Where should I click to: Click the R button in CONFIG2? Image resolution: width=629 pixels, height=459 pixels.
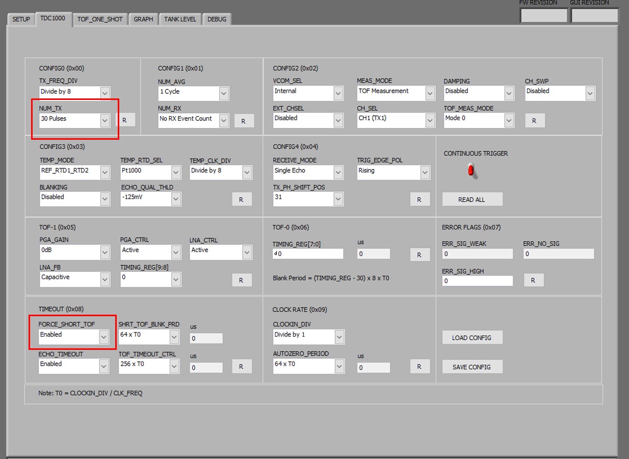click(x=534, y=120)
